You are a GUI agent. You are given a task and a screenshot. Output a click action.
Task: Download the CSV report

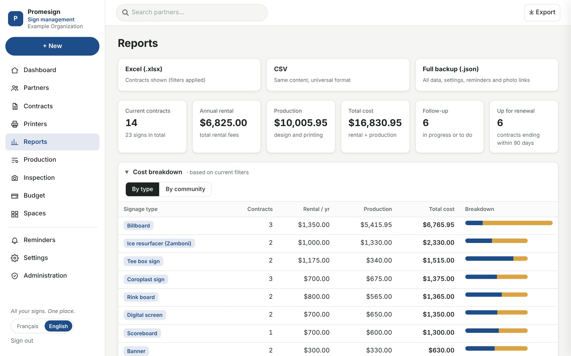tap(338, 75)
